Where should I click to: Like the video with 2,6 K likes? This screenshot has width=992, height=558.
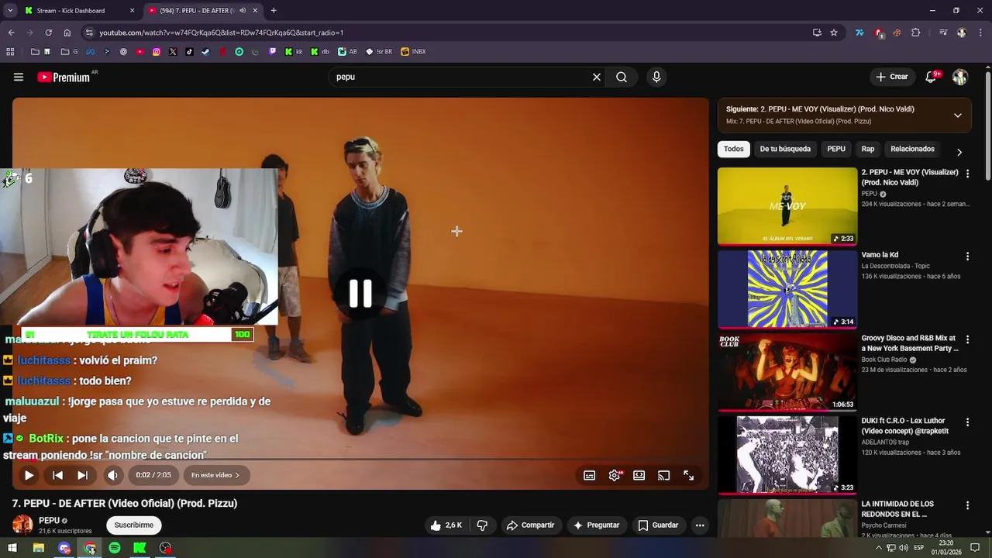[x=446, y=525]
